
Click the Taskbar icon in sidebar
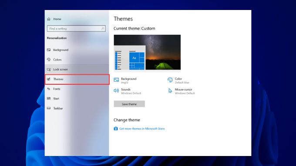pyautogui.click(x=49, y=108)
